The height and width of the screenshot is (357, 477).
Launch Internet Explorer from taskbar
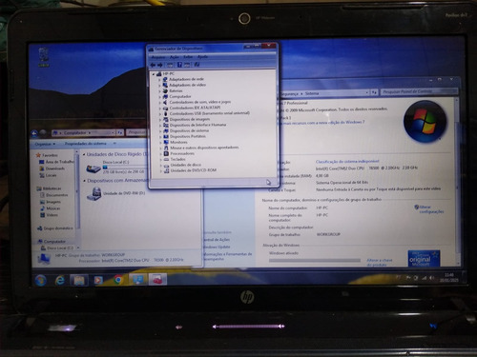[x=59, y=280]
